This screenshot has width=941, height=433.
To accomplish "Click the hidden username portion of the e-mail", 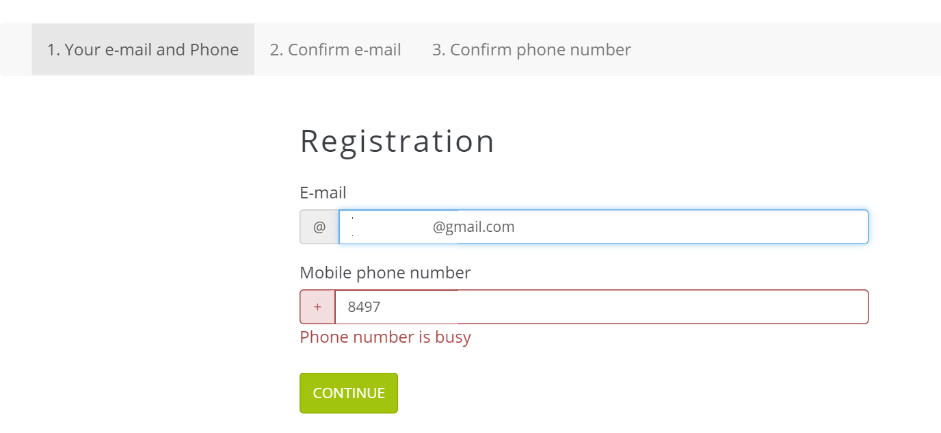I will 391,227.
